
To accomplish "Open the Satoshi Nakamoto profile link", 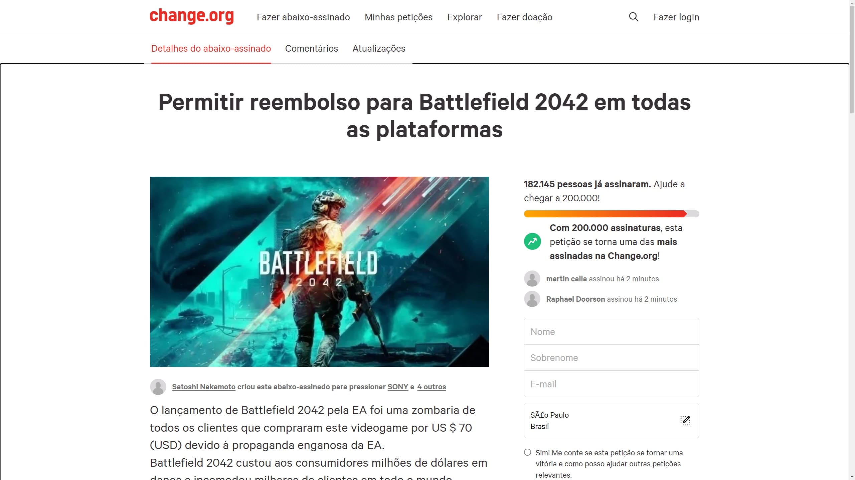I will (x=204, y=386).
